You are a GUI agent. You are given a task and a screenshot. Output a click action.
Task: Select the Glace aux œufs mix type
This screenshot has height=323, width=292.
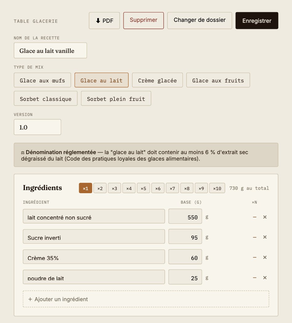[42, 80]
